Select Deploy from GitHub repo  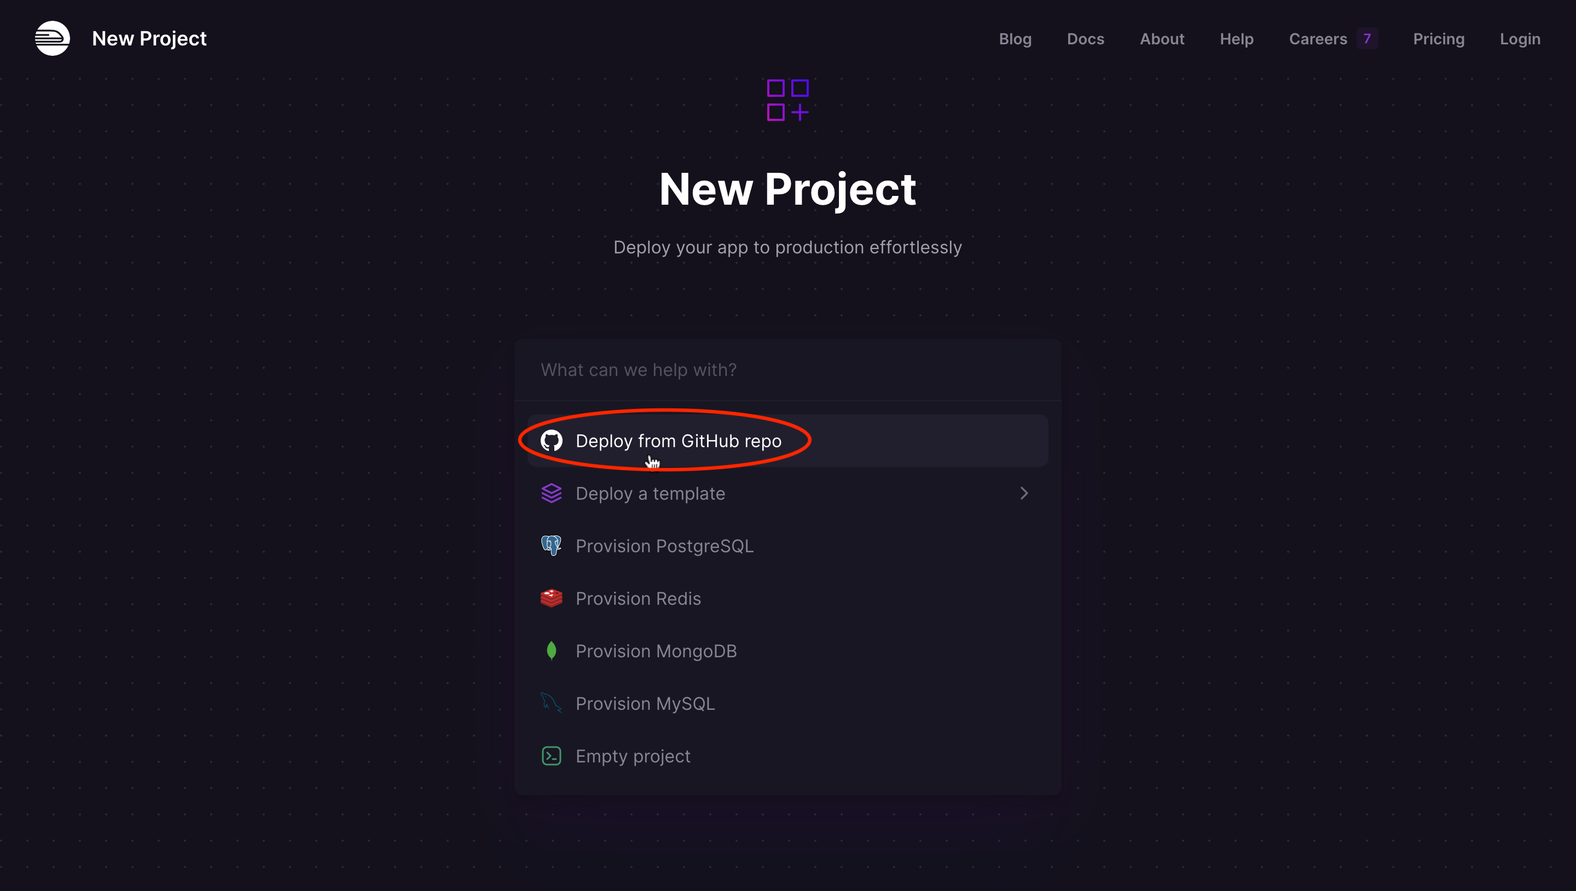[679, 440]
